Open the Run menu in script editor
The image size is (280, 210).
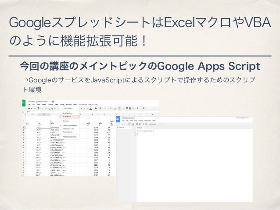[136, 121]
